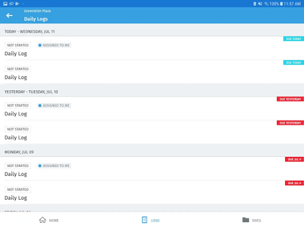Tap NOT STARTED status on today's first log

click(18, 45)
